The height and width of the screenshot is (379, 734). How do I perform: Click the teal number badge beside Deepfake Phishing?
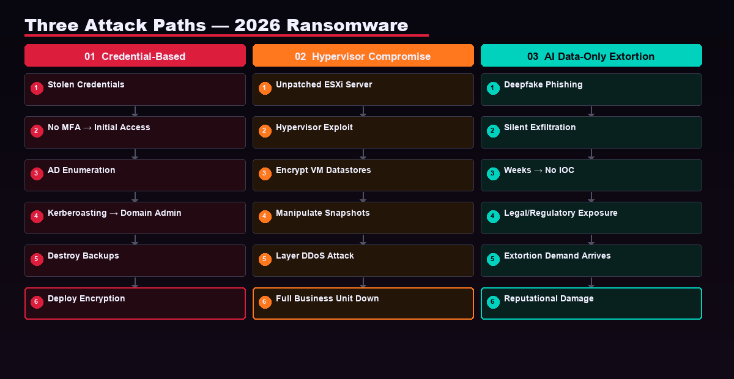click(493, 88)
